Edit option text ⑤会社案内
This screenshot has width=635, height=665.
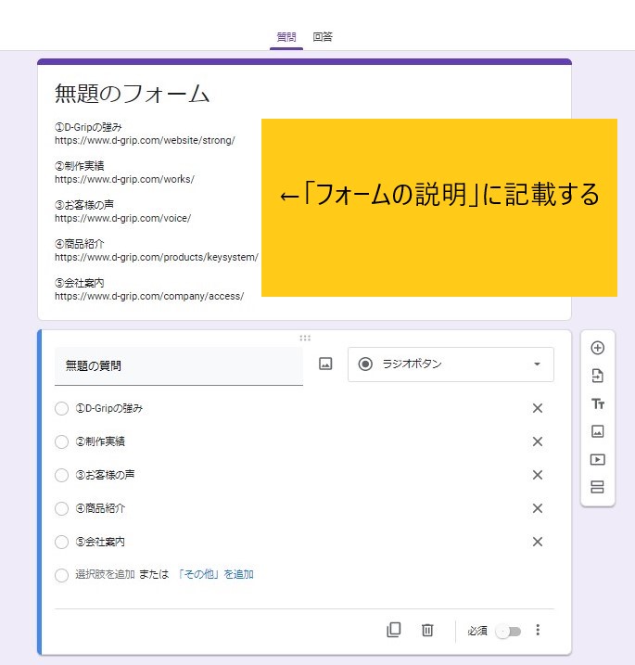tap(100, 542)
